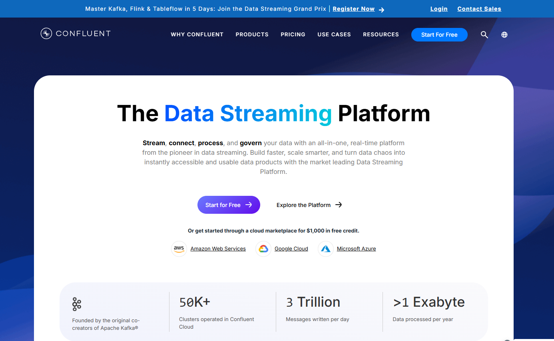
Task: Click the Register Now link
Action: point(354,9)
